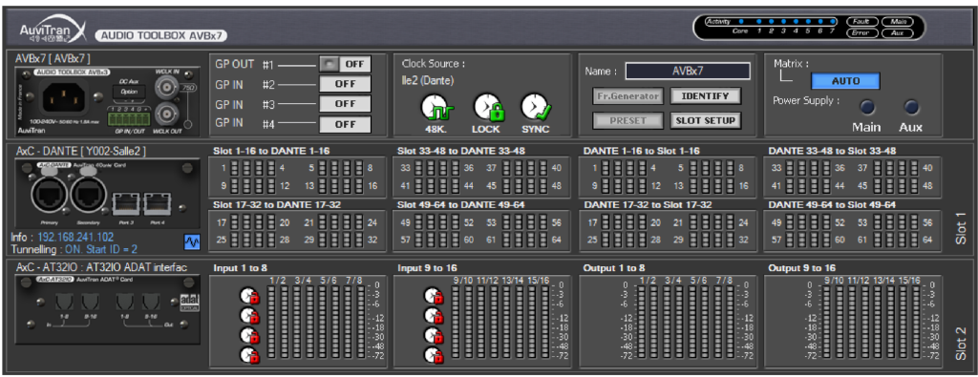Toggle GP OUT #1 OFF switch

[x=354, y=64]
